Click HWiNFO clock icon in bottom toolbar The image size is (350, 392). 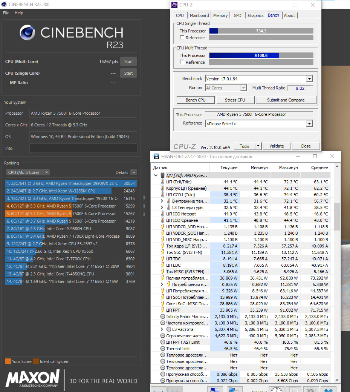click(x=277, y=389)
